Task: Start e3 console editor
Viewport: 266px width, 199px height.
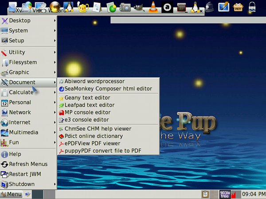Action: pos(109,120)
